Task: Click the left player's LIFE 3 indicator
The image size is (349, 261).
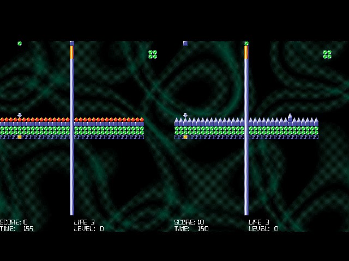Action: [x=85, y=222]
